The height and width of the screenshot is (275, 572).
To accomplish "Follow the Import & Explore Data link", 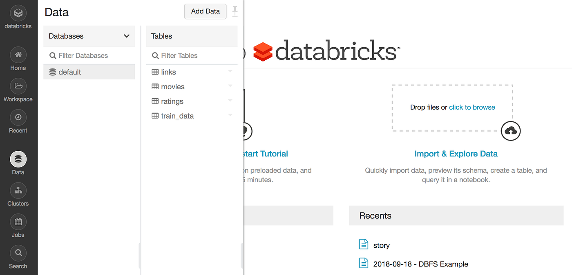I will coord(456,154).
